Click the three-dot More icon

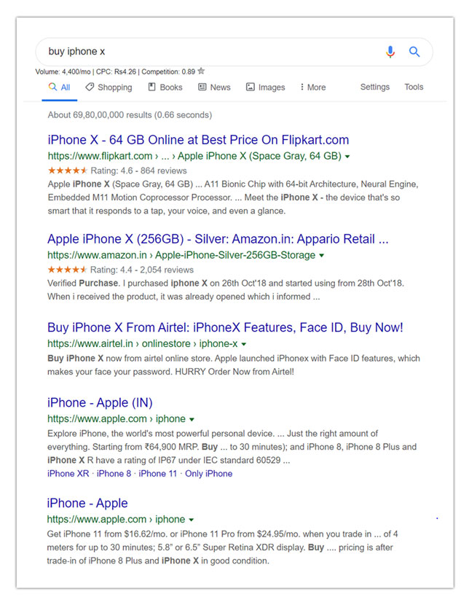coord(301,87)
